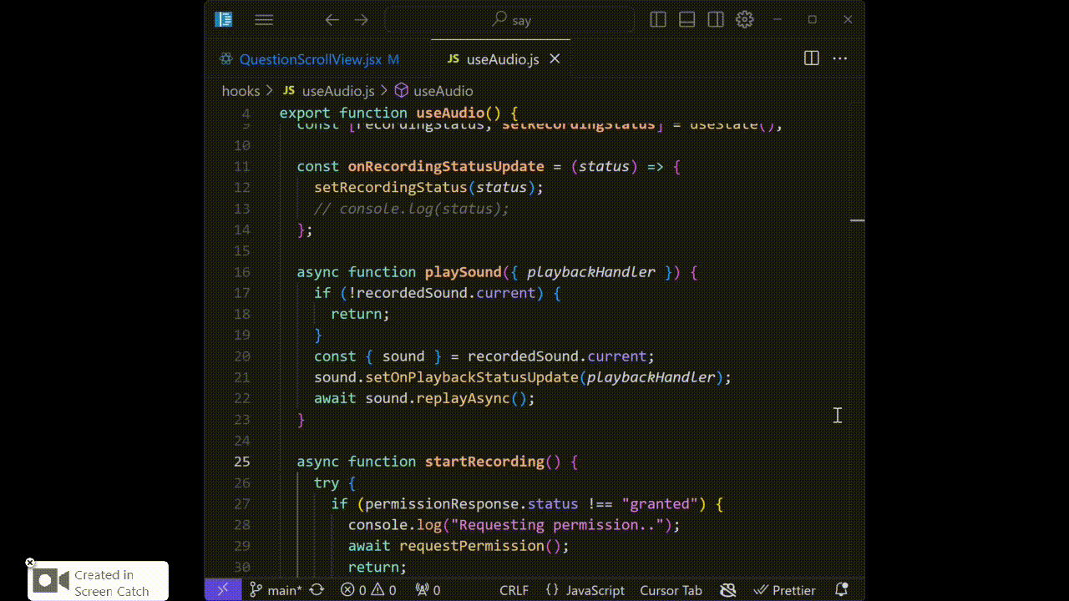This screenshot has height=601, width=1069.
Task: Open the errors and warnings count
Action: point(368,590)
